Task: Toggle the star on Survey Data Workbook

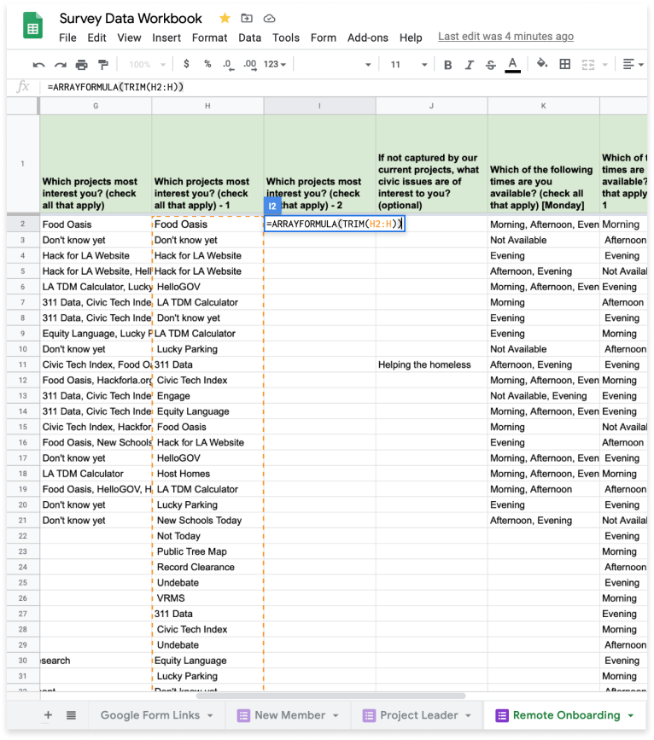Action: click(225, 18)
